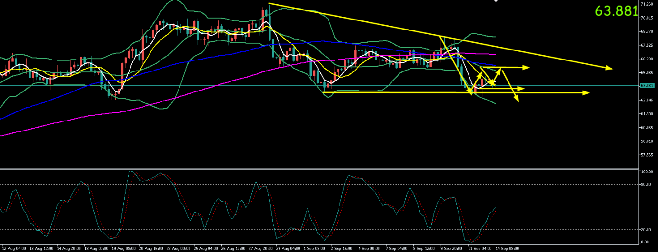Click the 20.00 level on oscillator scale
This screenshot has width=658, height=252.
tap(646, 230)
